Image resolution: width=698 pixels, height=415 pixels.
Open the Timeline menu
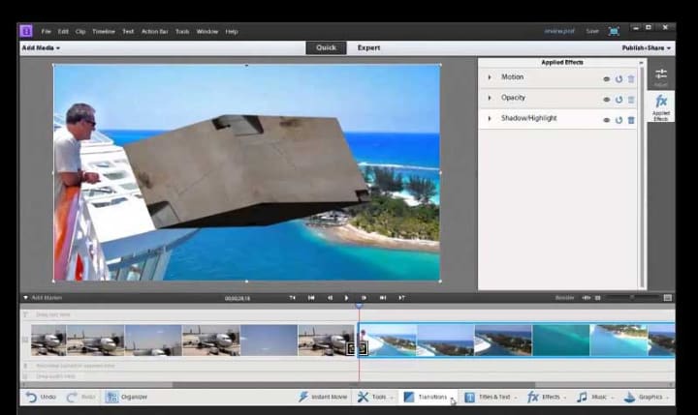click(104, 31)
